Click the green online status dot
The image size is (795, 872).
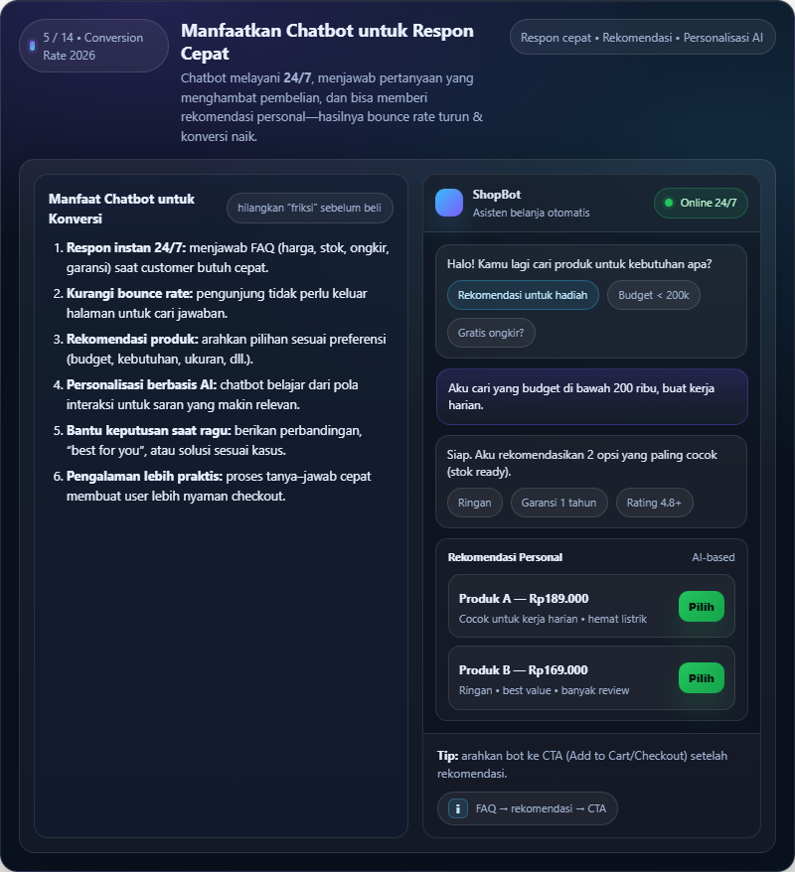(669, 203)
